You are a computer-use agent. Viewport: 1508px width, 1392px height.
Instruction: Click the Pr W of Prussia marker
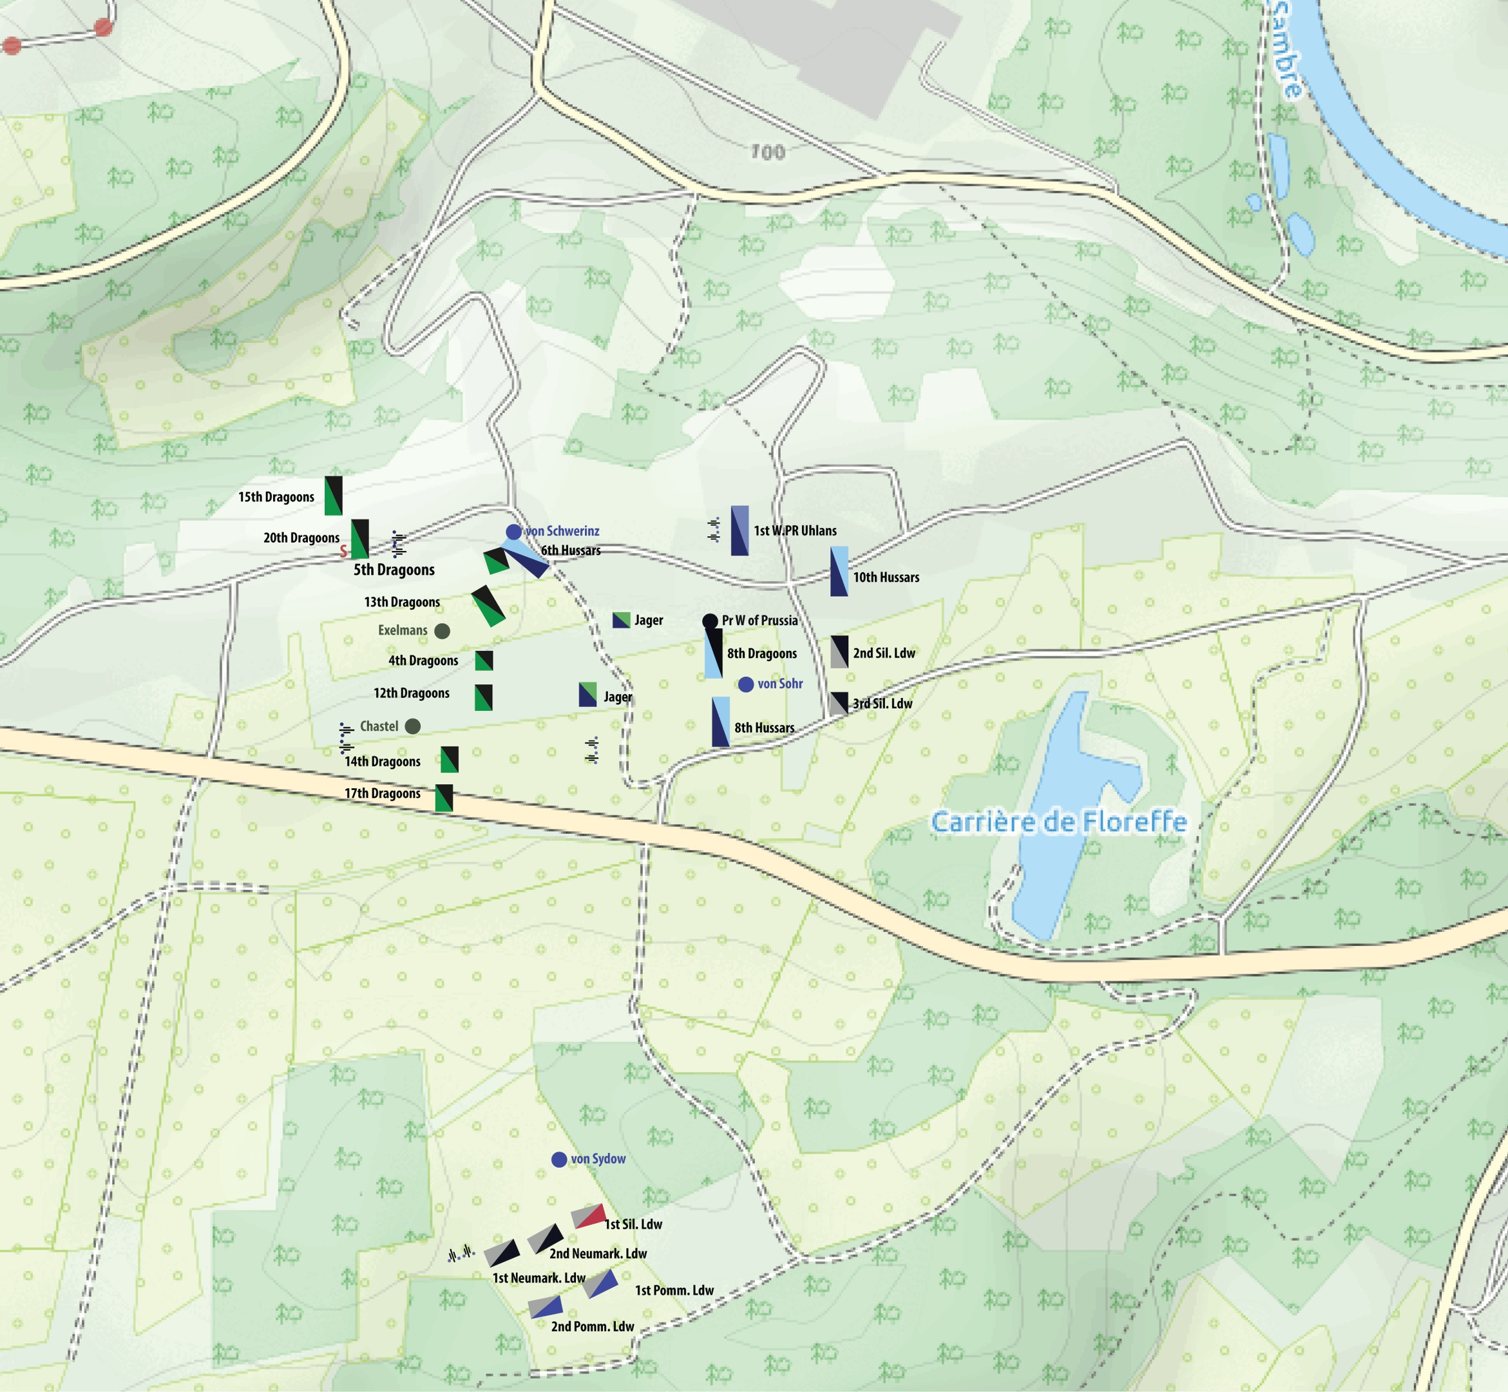coord(710,621)
